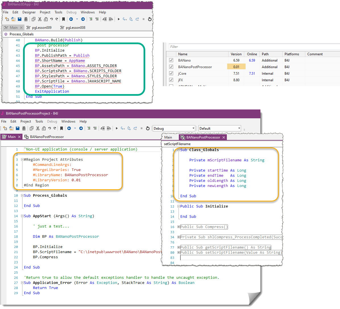The width and height of the screenshot is (340, 309).
Task: Undo in BANanoPostProcessorProject toolbar
Action: [49, 128]
